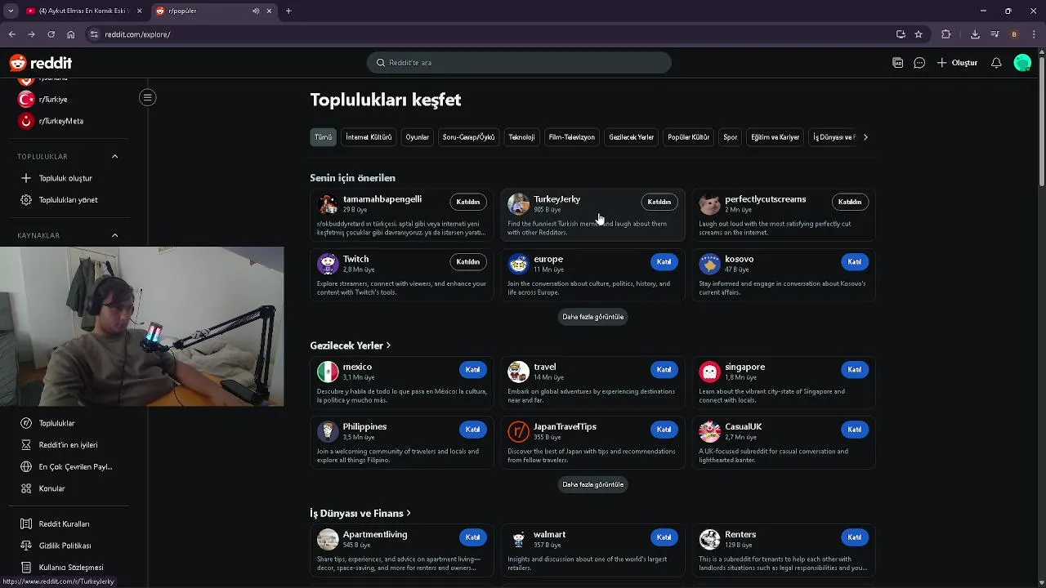Screen dimensions: 1046x588
Task: Toggle Katıldın for perfectlycutscreams
Action: (x=850, y=202)
